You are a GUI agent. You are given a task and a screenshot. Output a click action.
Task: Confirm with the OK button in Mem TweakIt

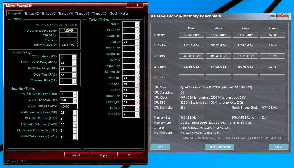(x=130, y=155)
